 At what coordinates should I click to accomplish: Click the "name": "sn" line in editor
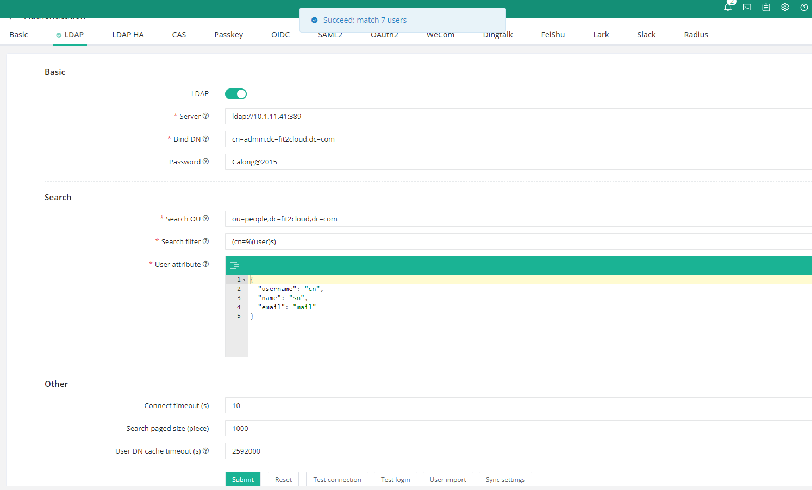click(283, 298)
